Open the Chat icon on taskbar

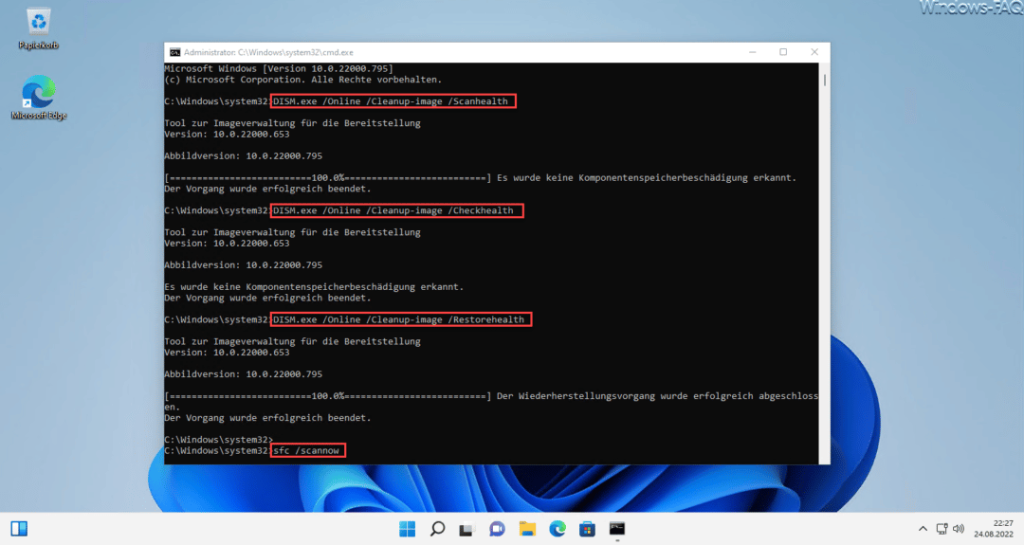click(497, 529)
